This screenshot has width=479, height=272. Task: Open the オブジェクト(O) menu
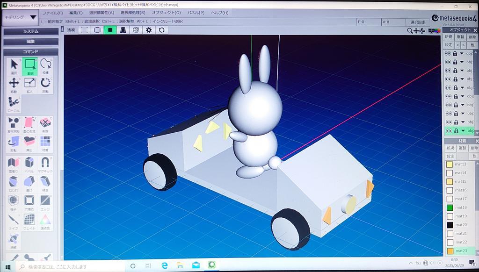click(166, 13)
